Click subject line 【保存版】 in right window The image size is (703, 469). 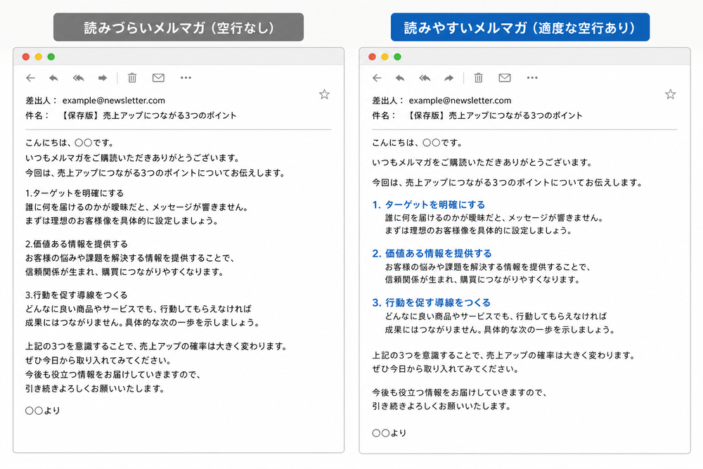tap(496, 115)
